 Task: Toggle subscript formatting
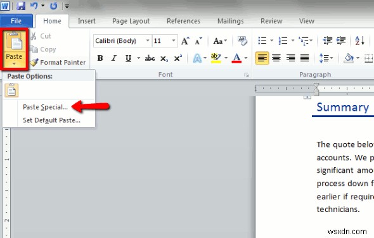(x=164, y=59)
